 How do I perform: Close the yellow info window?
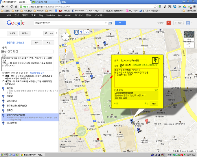click(x=160, y=59)
